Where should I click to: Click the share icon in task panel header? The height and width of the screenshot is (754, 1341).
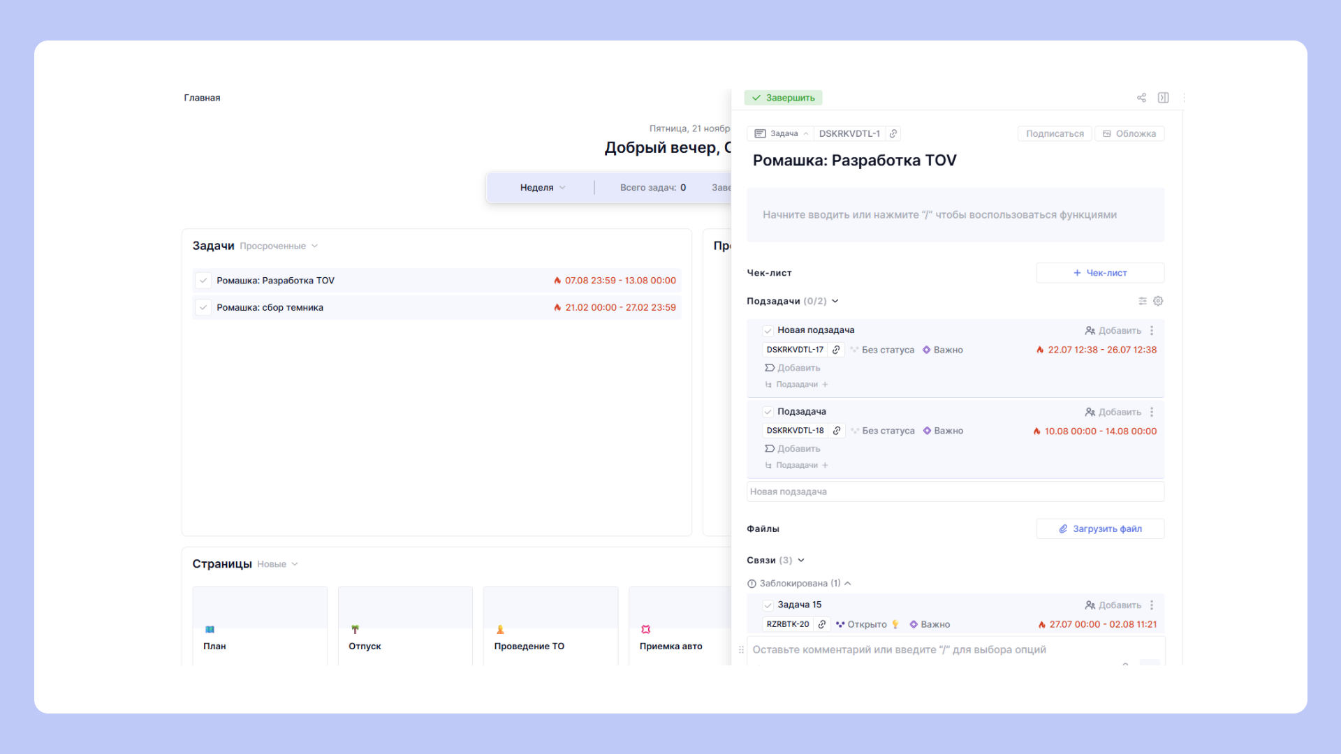[1141, 98]
